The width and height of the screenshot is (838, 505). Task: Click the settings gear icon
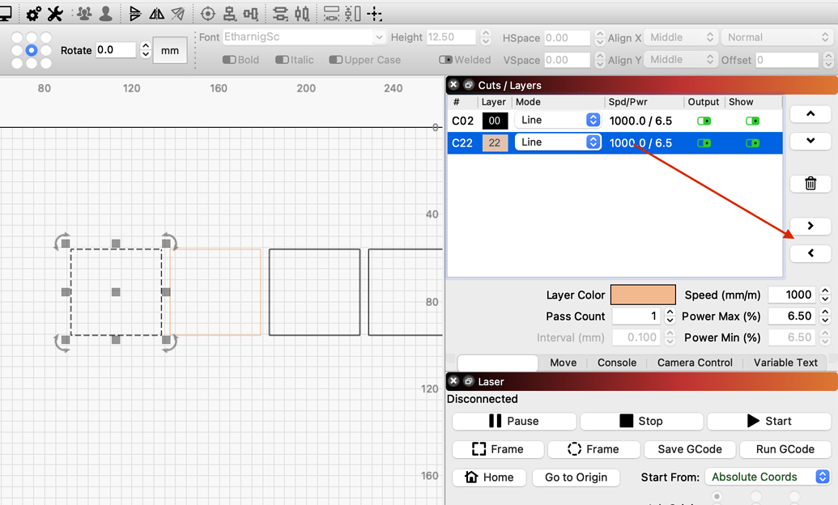pos(32,14)
